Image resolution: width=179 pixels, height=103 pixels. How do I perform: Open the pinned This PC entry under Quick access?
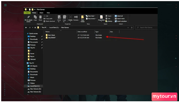click(31, 48)
